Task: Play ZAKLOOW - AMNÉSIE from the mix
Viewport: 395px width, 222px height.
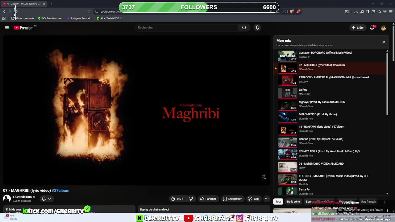Action: coord(330,81)
